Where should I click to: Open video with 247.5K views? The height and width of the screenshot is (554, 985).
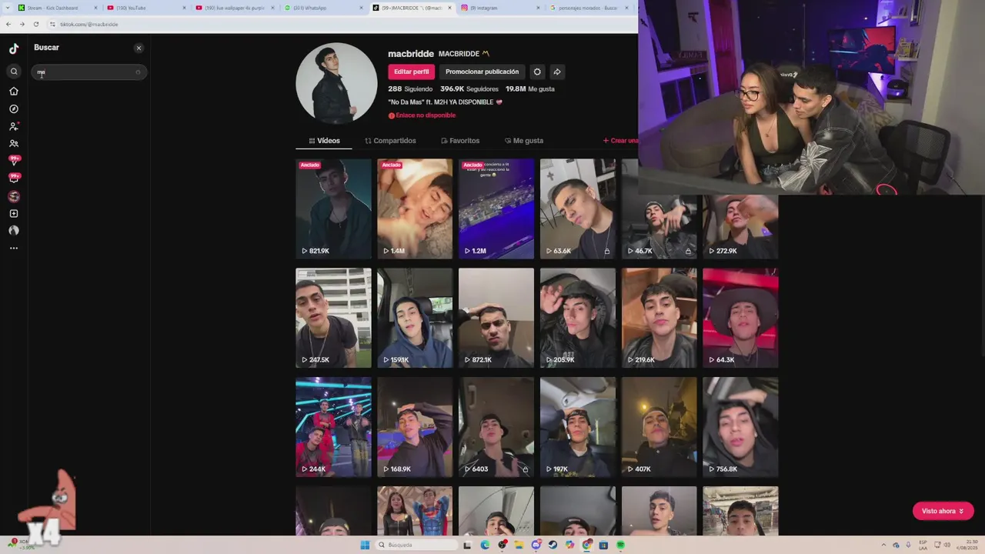point(333,318)
